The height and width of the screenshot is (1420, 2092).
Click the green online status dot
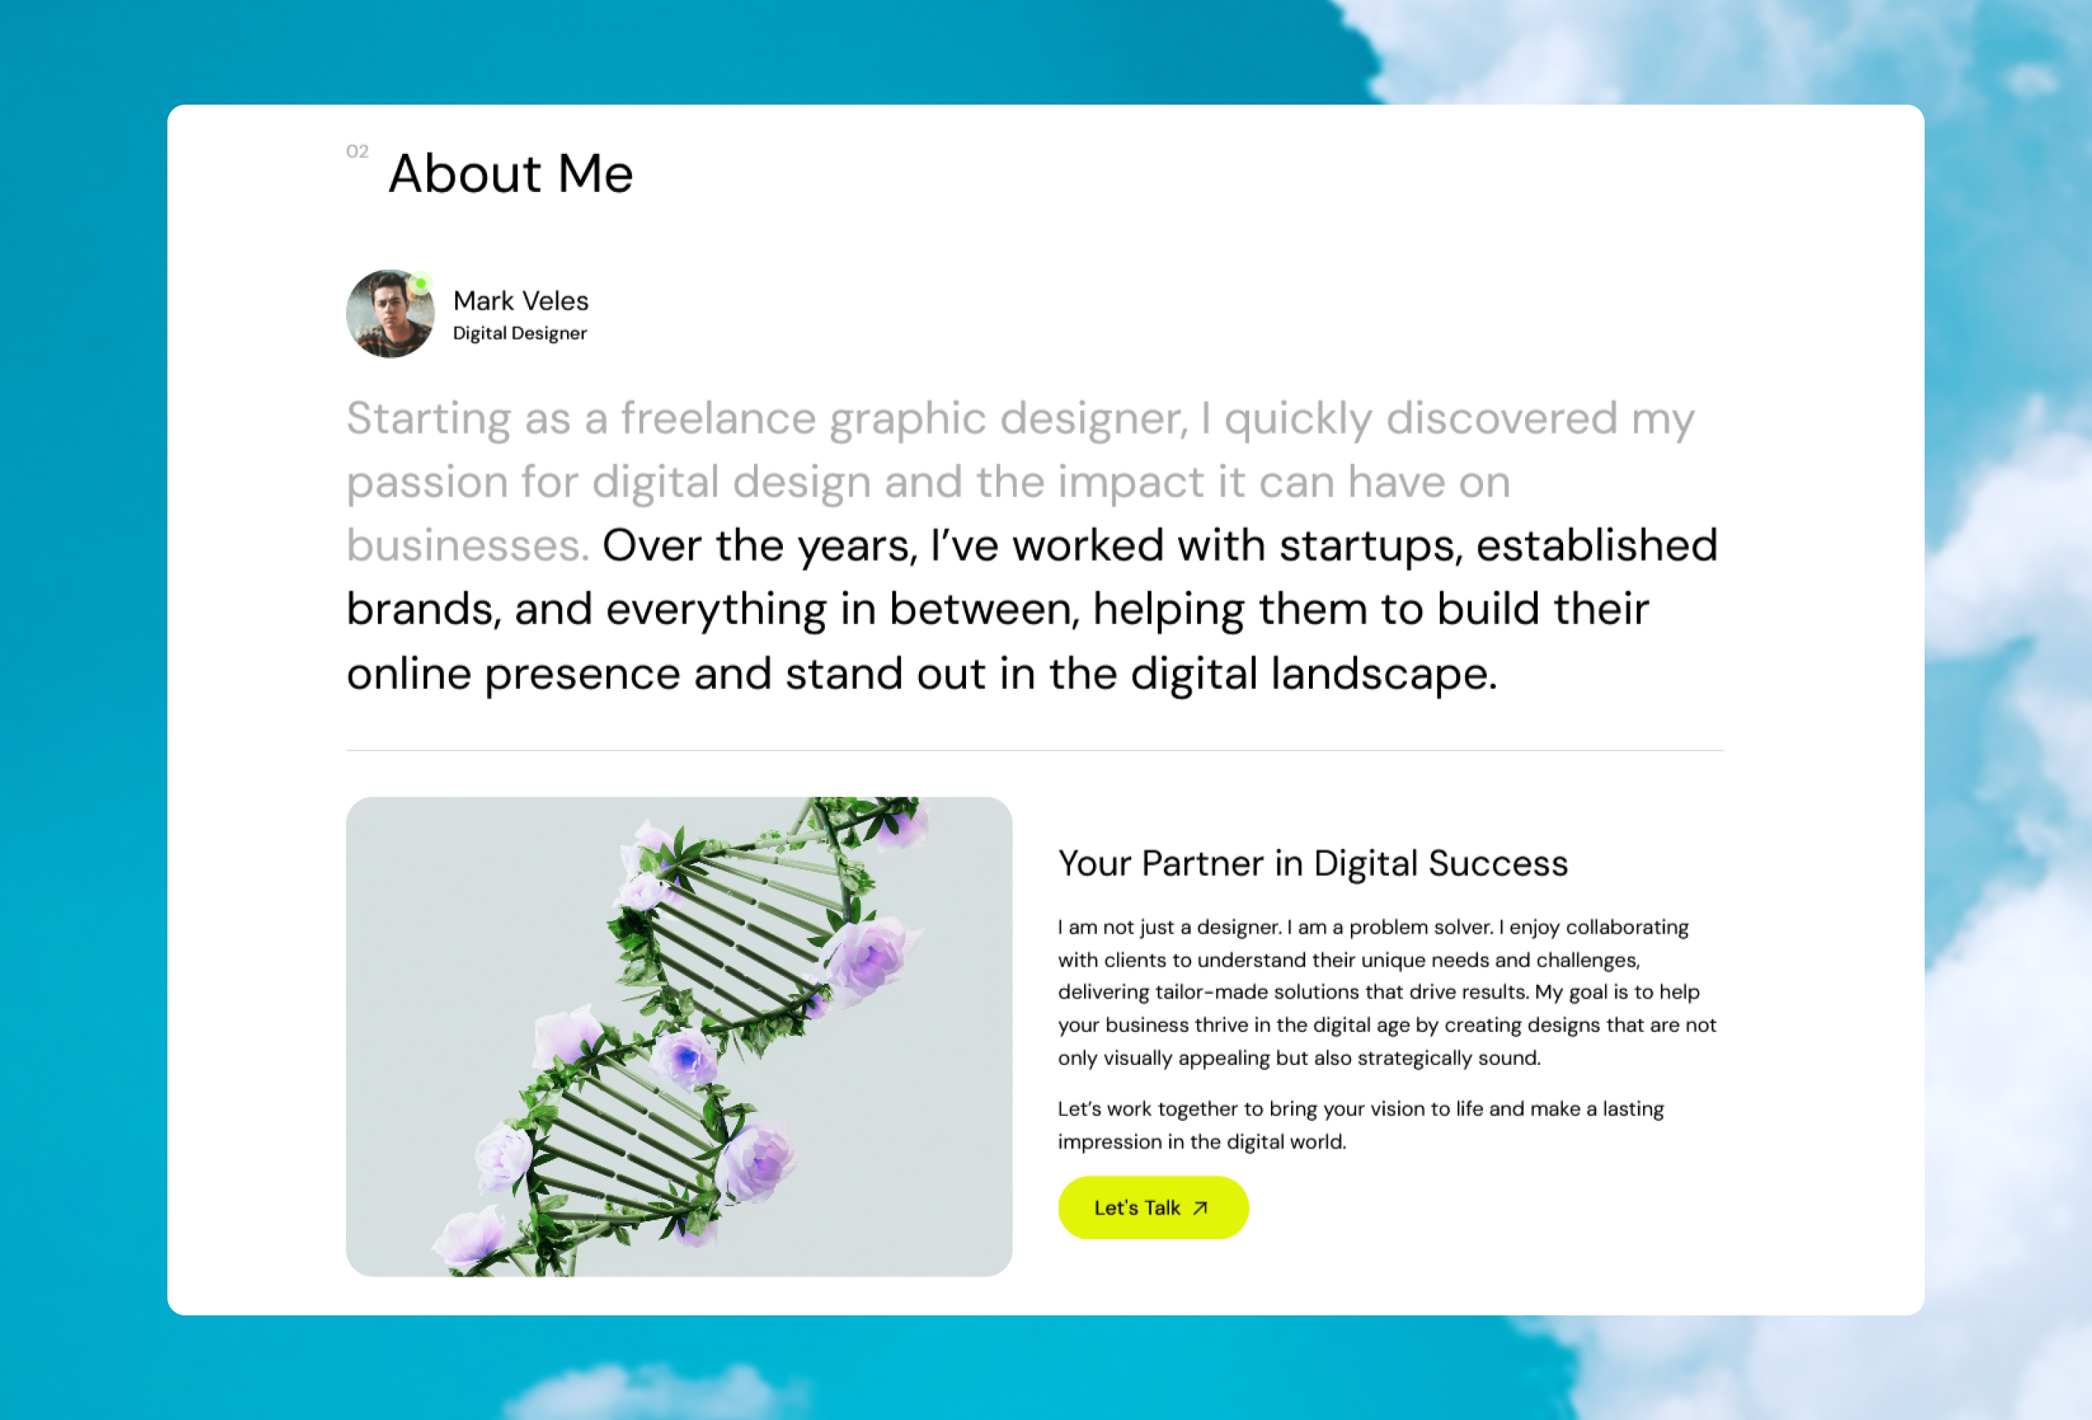coord(421,284)
